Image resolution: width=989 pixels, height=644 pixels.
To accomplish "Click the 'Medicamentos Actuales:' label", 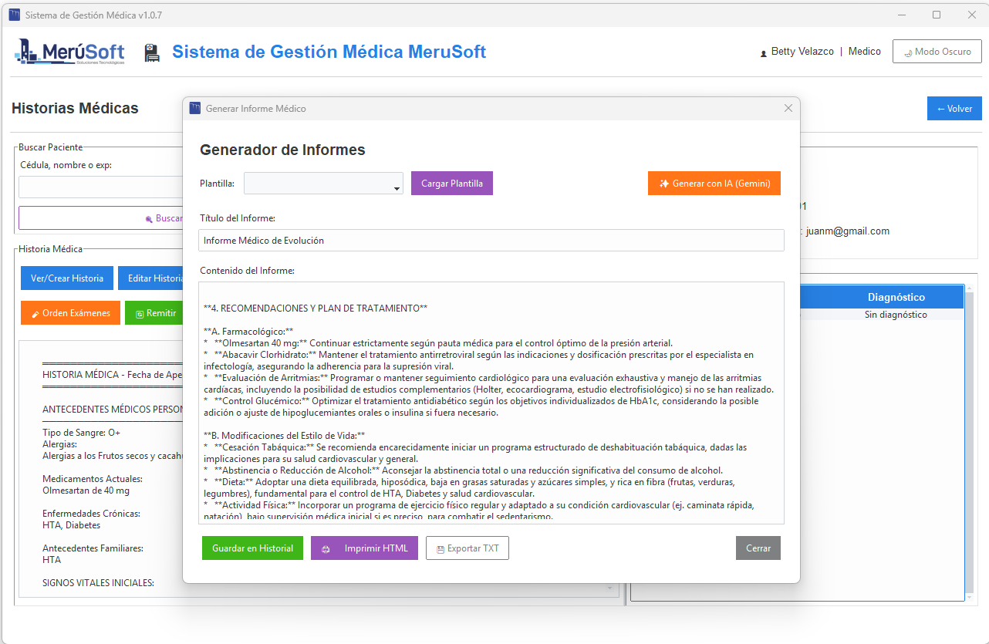I will click(x=92, y=479).
